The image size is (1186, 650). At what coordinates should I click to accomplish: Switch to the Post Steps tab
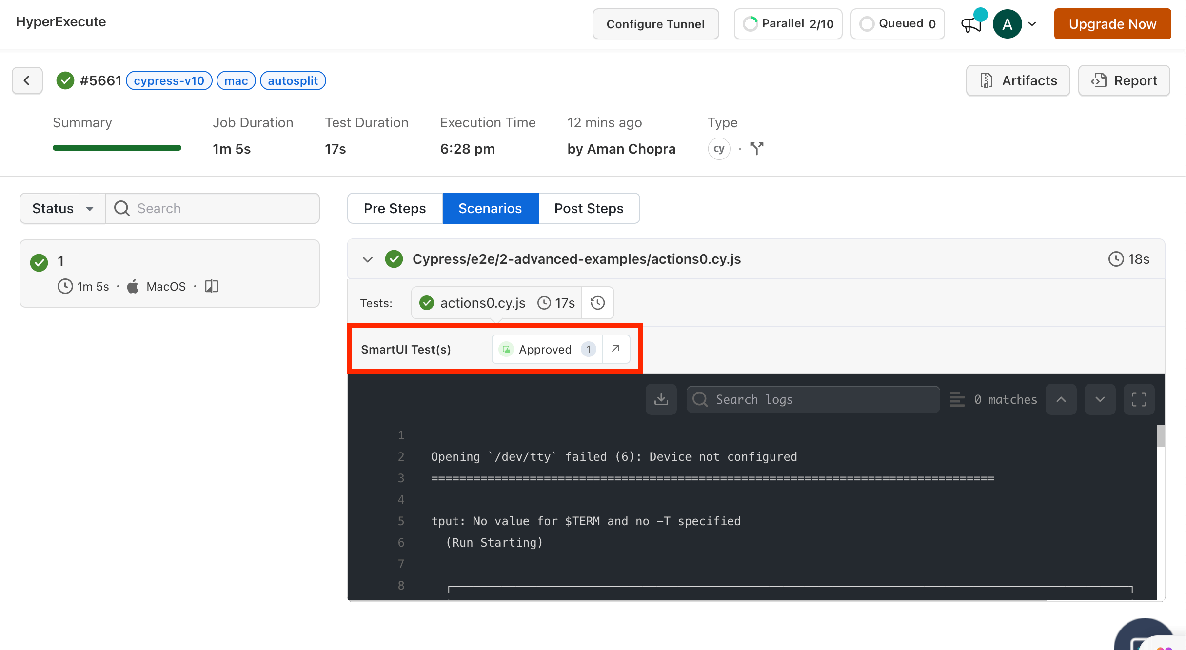[x=589, y=208]
